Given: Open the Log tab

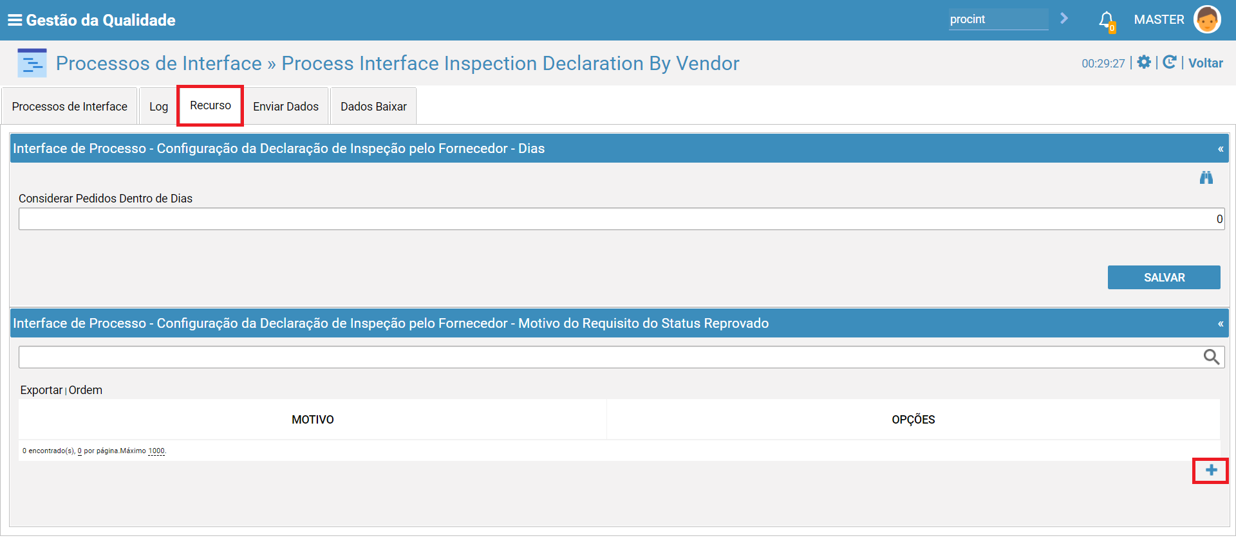Looking at the screenshot, I should click(x=158, y=107).
